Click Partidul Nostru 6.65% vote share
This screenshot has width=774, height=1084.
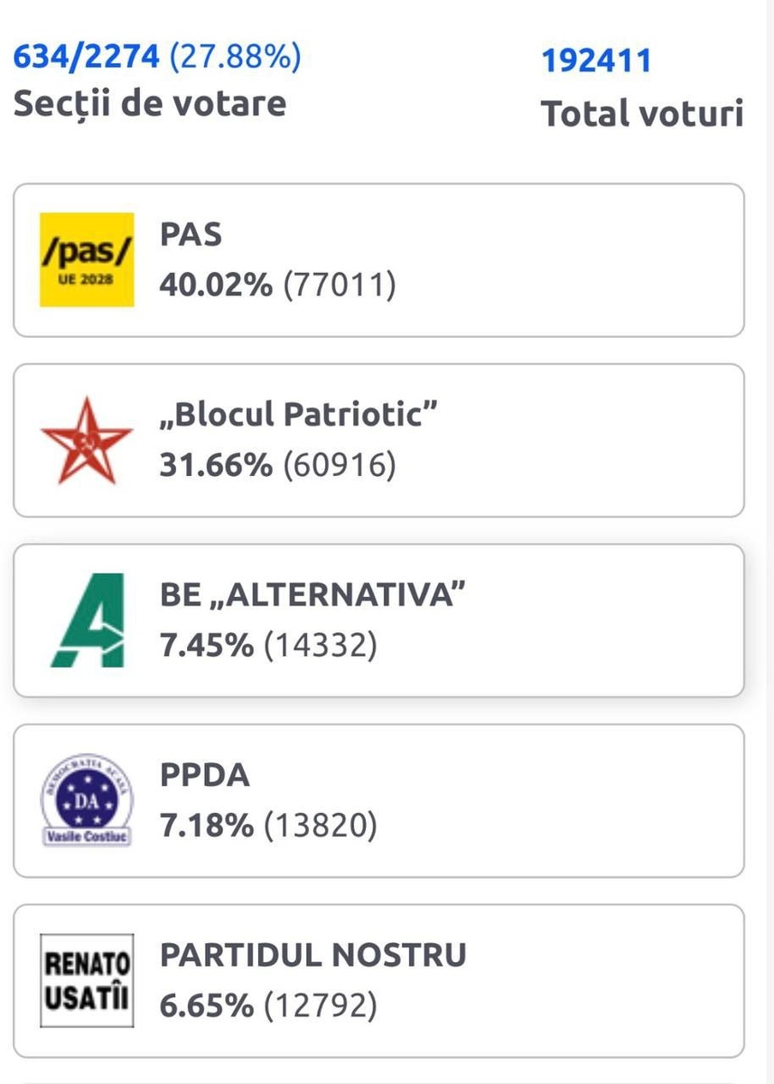[x=207, y=1005]
